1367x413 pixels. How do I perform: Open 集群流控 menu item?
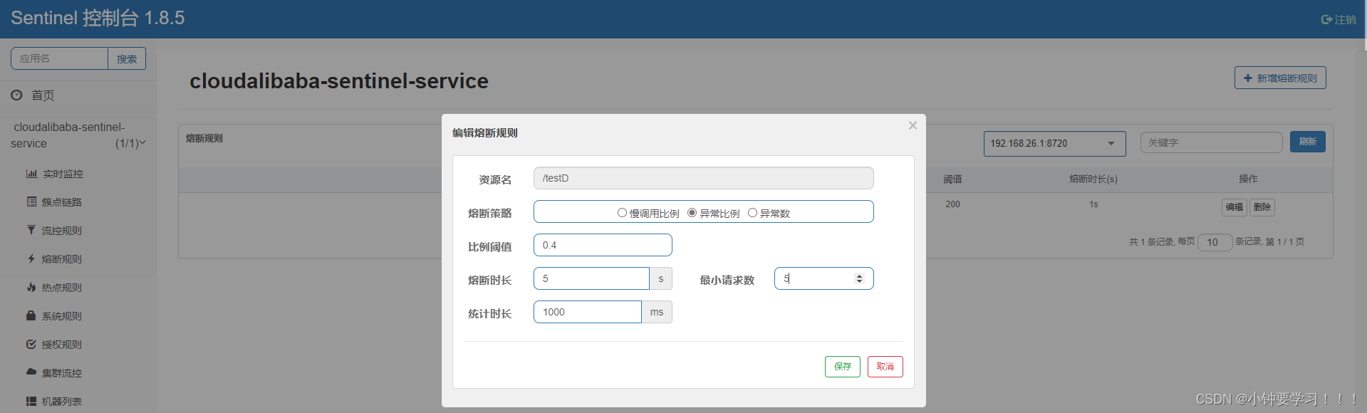pos(62,373)
